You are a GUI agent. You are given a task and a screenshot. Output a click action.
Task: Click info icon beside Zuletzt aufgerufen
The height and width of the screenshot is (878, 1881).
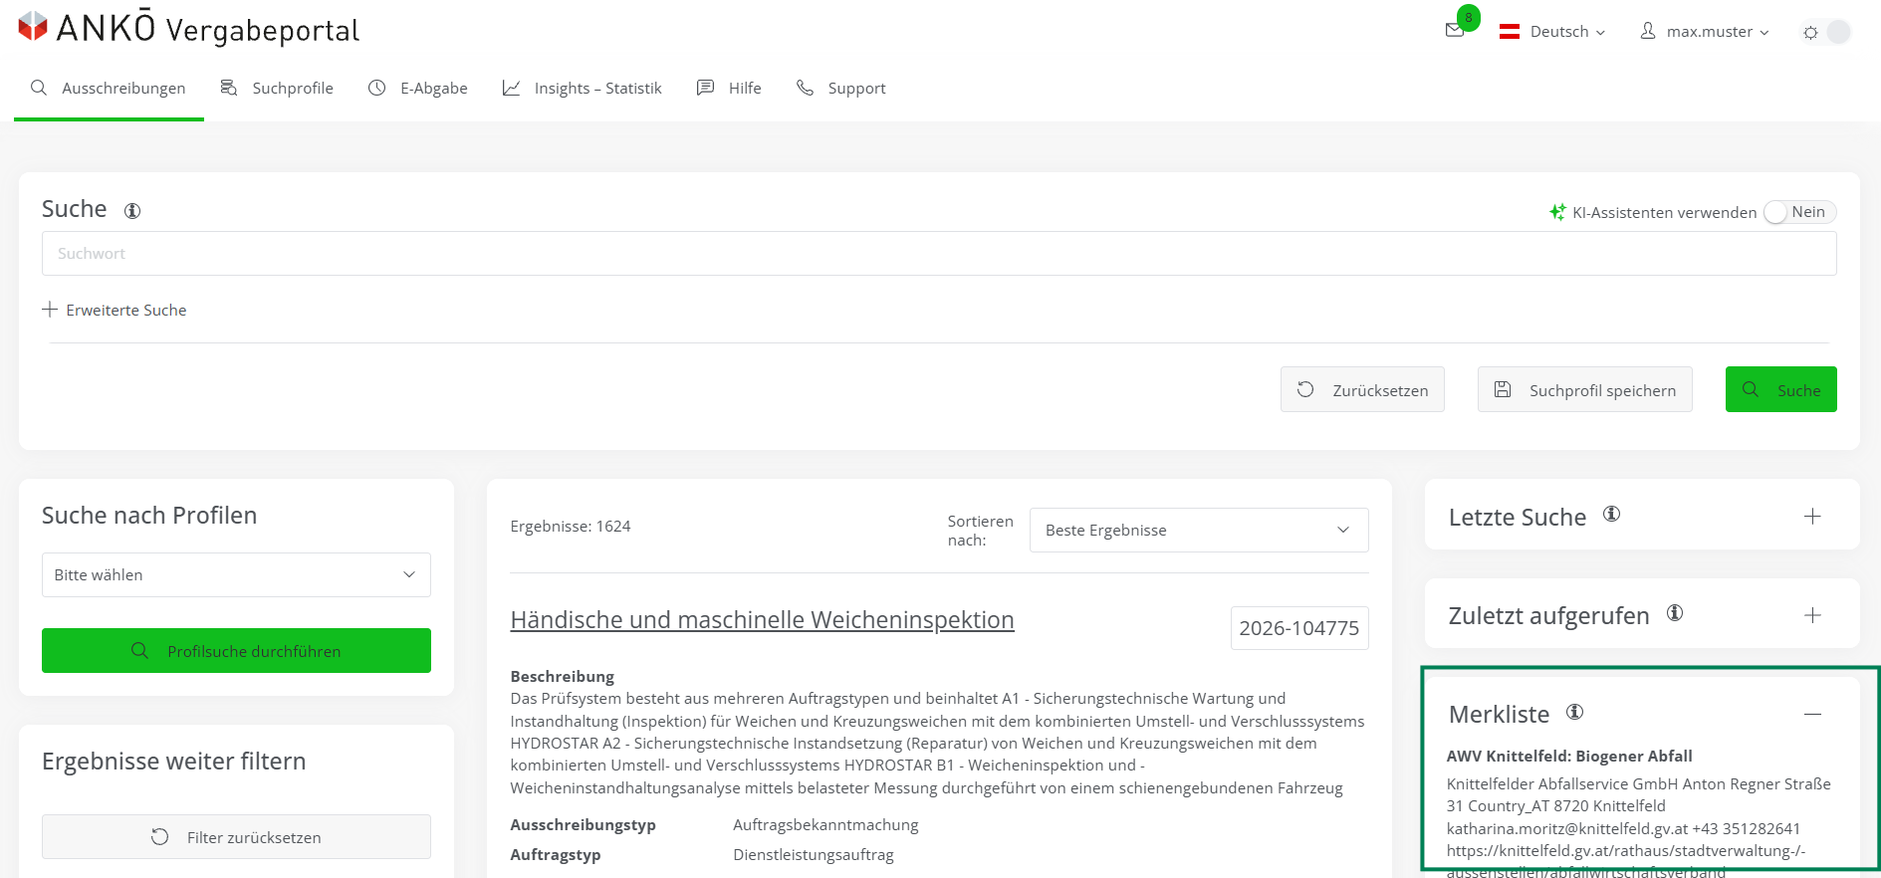coord(1675,612)
